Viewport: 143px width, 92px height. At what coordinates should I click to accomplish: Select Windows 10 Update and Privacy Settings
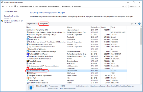[x=76, y=35]
